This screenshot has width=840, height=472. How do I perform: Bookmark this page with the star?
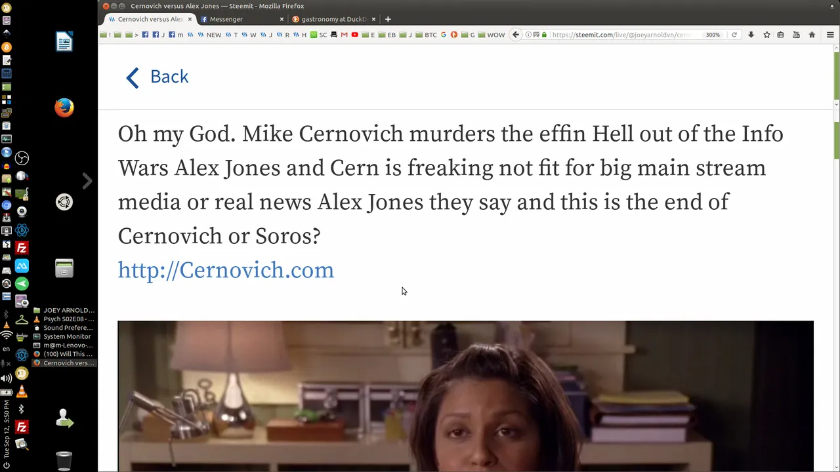(766, 35)
